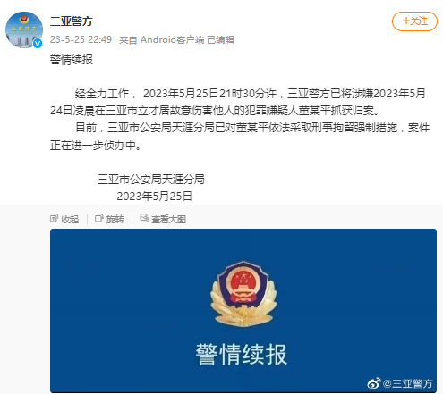Click the Weibo logo watermark

[x=374, y=383]
